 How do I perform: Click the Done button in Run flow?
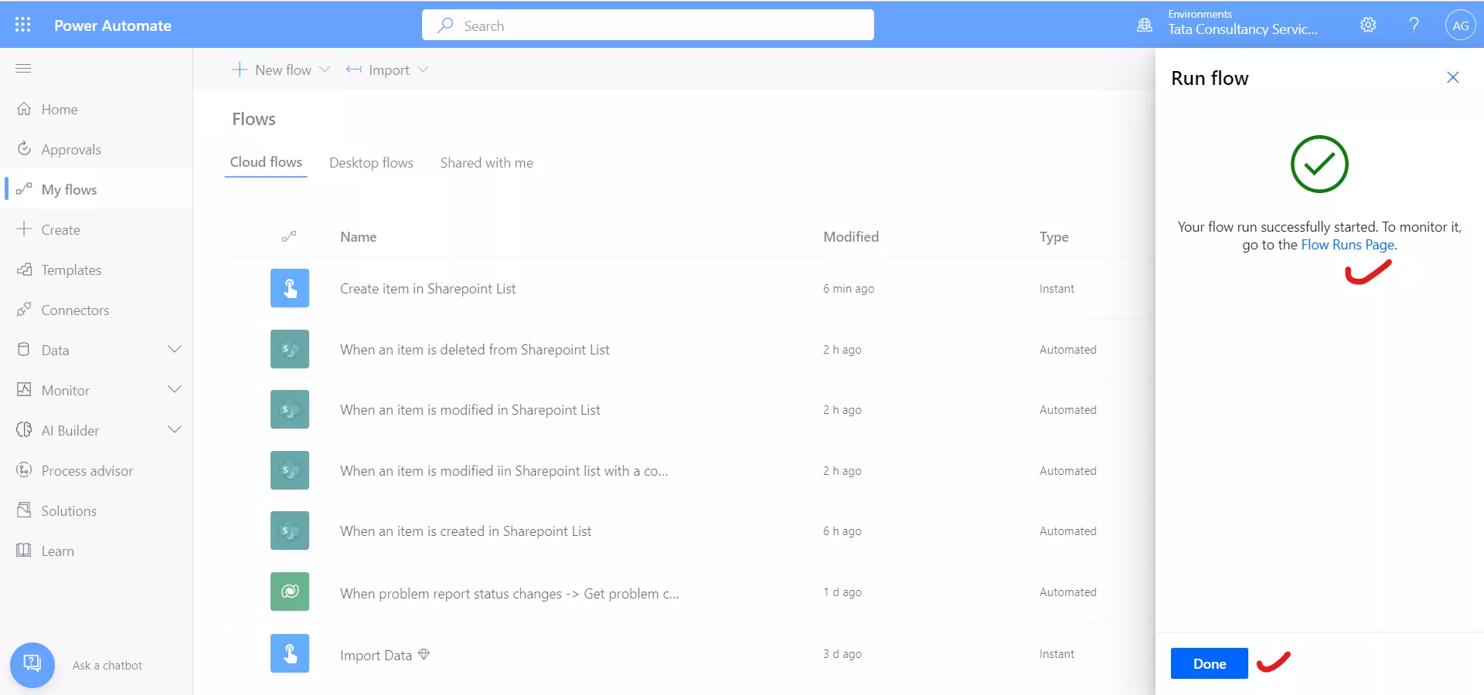pos(1209,663)
